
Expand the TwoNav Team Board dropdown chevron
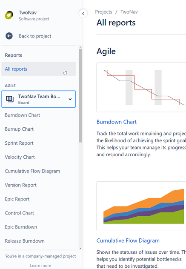pyautogui.click(x=70, y=99)
